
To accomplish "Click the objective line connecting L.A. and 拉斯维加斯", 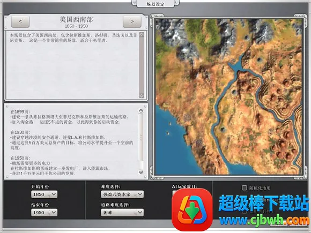I will 58,138.
